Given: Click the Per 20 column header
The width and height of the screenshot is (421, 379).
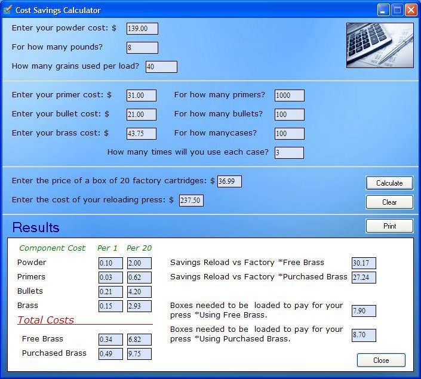Looking at the screenshot, I should click(139, 248).
